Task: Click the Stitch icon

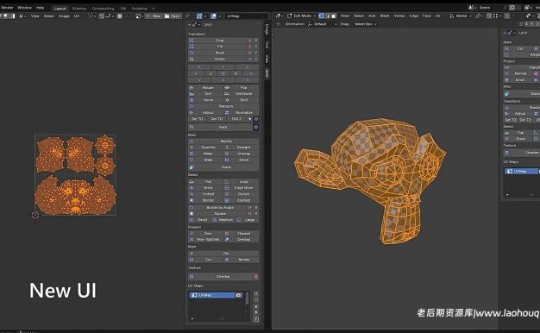Action: [x=227, y=160]
